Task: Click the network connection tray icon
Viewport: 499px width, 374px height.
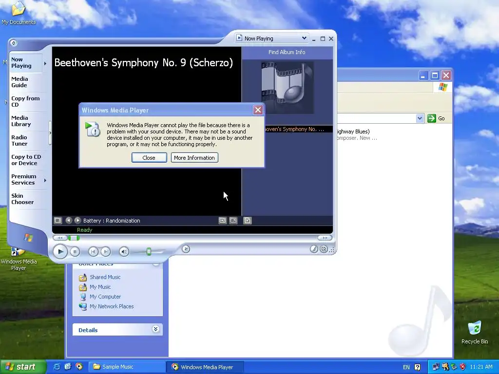Action: pos(436,367)
